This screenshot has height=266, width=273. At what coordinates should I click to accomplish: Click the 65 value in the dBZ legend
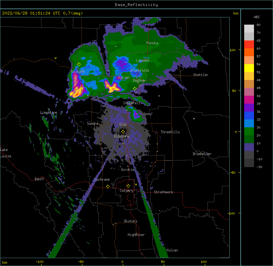(x=258, y=40)
